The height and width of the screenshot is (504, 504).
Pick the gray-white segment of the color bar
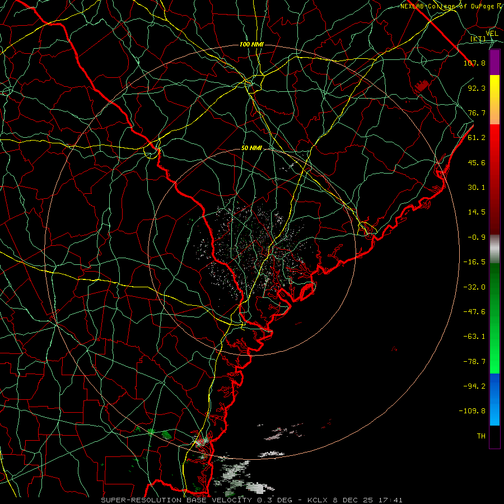[x=494, y=249]
